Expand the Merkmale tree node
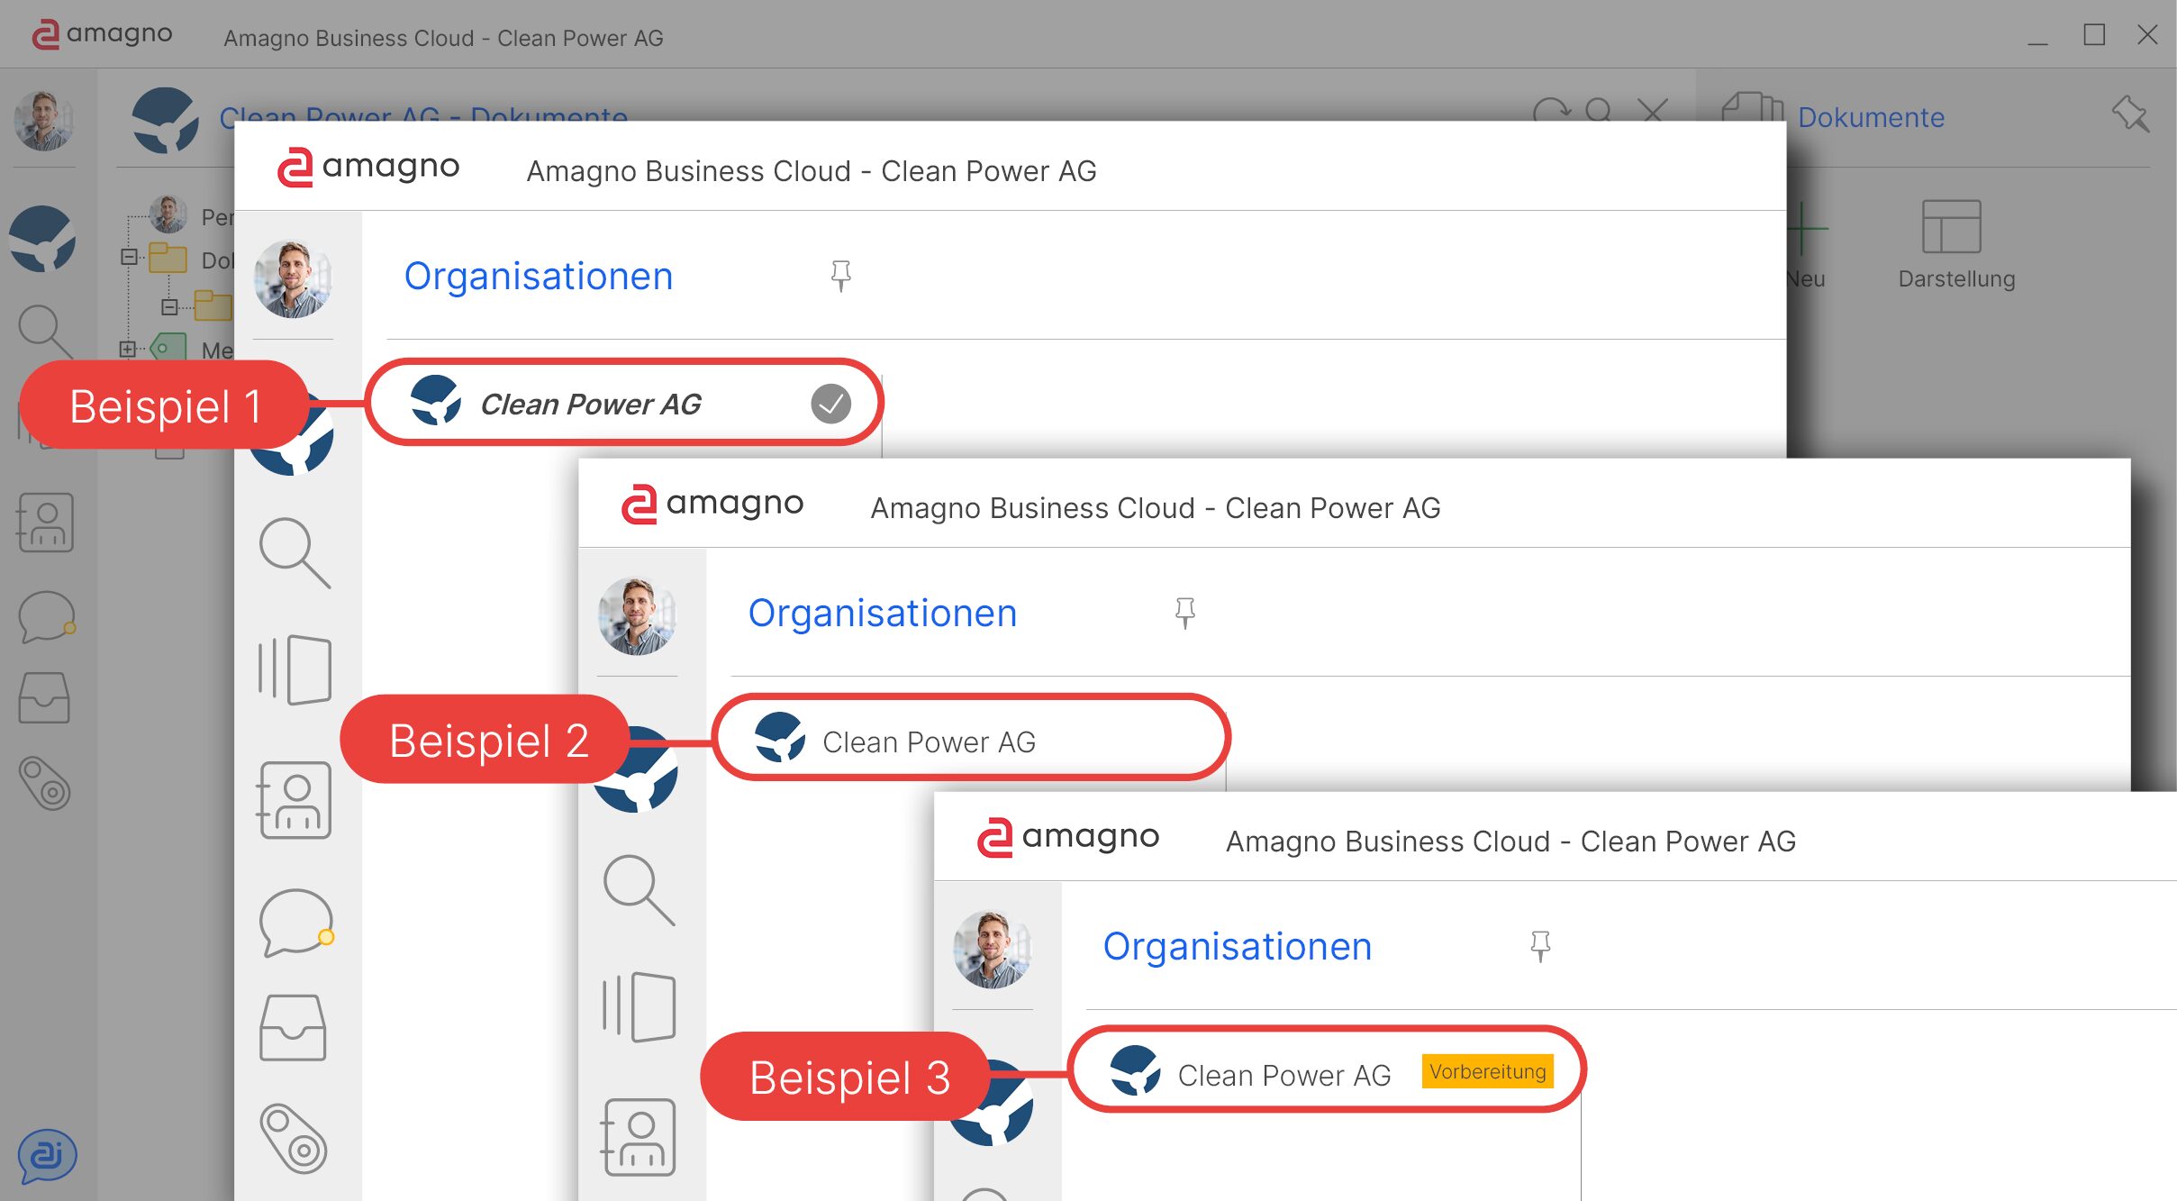Screen dimensions: 2177x1201 [127, 350]
